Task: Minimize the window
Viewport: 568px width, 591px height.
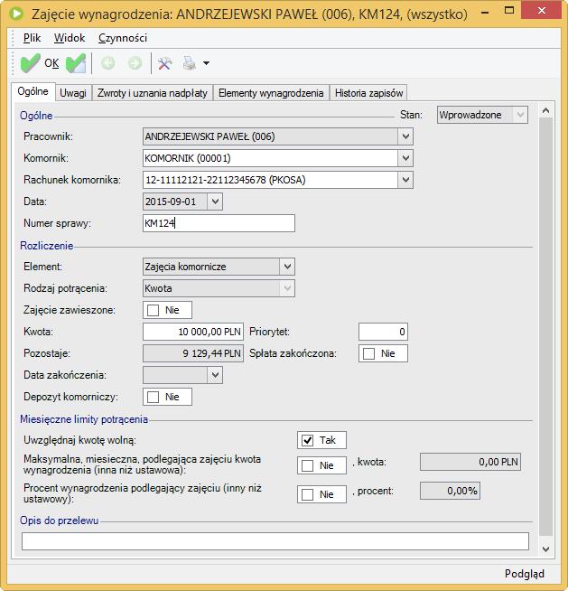Action: pyautogui.click(x=485, y=12)
